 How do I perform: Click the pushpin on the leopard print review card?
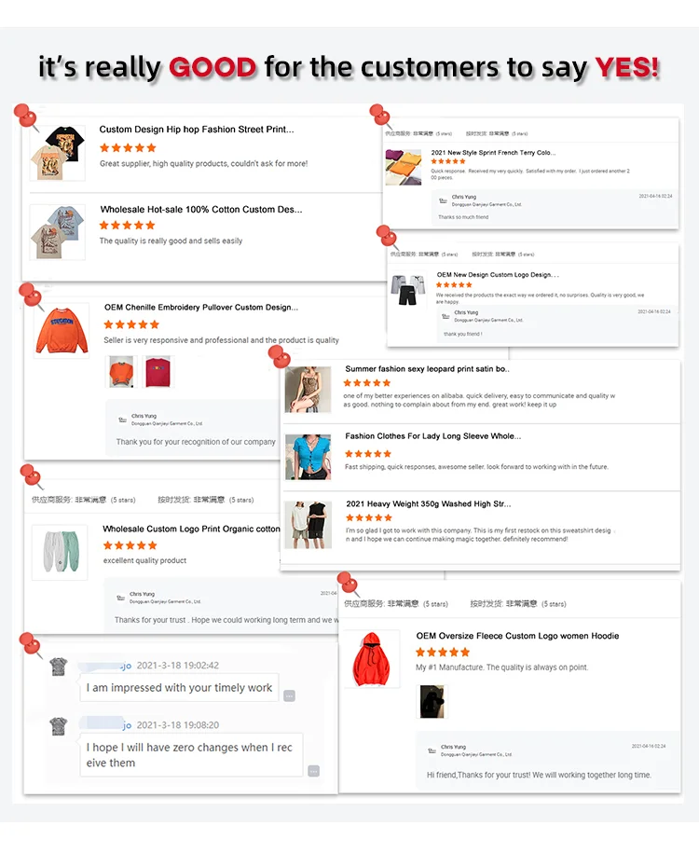pos(281,356)
